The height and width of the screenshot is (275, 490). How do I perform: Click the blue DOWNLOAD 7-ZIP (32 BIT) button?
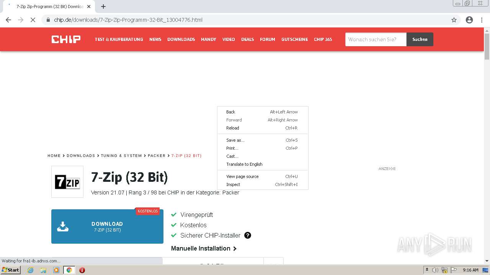coord(107,226)
